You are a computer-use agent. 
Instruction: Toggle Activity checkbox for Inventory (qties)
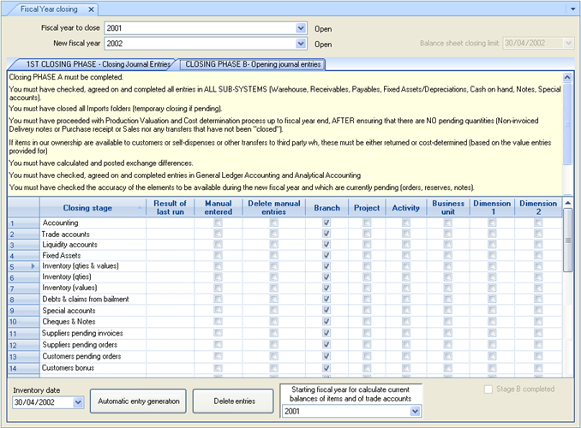406,277
